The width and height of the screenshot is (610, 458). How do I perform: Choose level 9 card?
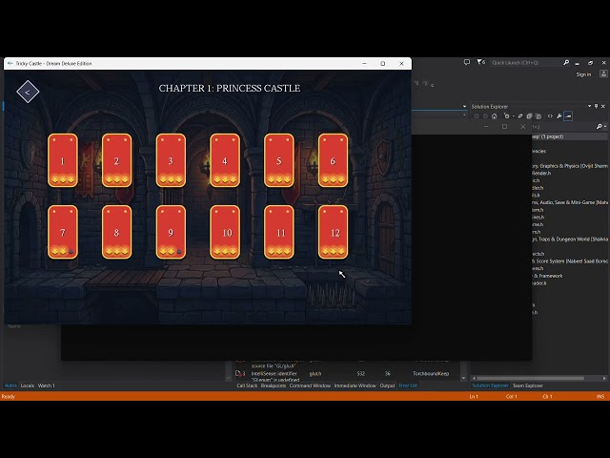tap(171, 232)
